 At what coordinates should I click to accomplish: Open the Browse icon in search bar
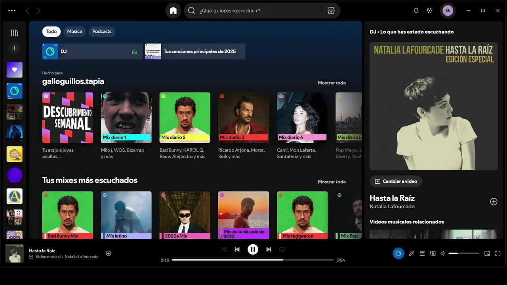(x=331, y=11)
